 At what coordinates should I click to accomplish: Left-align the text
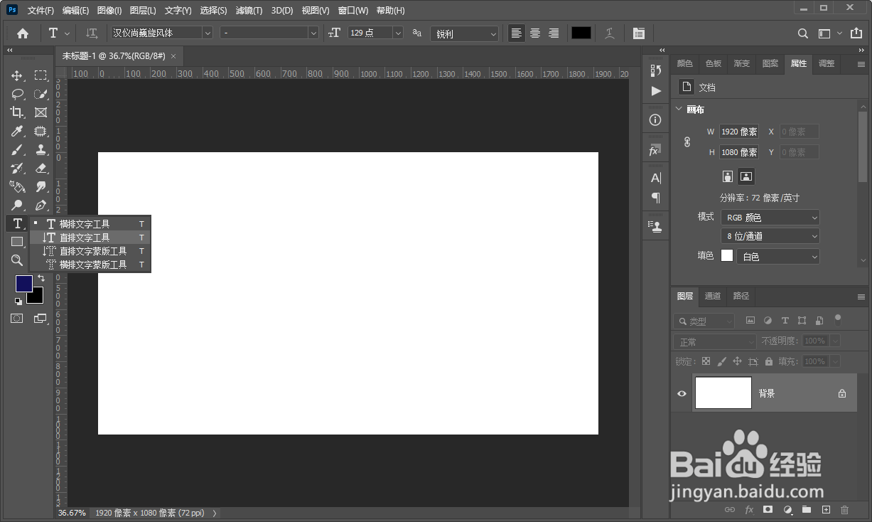[x=517, y=33]
